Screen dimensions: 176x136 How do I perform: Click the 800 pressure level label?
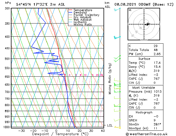click(8, 105)
